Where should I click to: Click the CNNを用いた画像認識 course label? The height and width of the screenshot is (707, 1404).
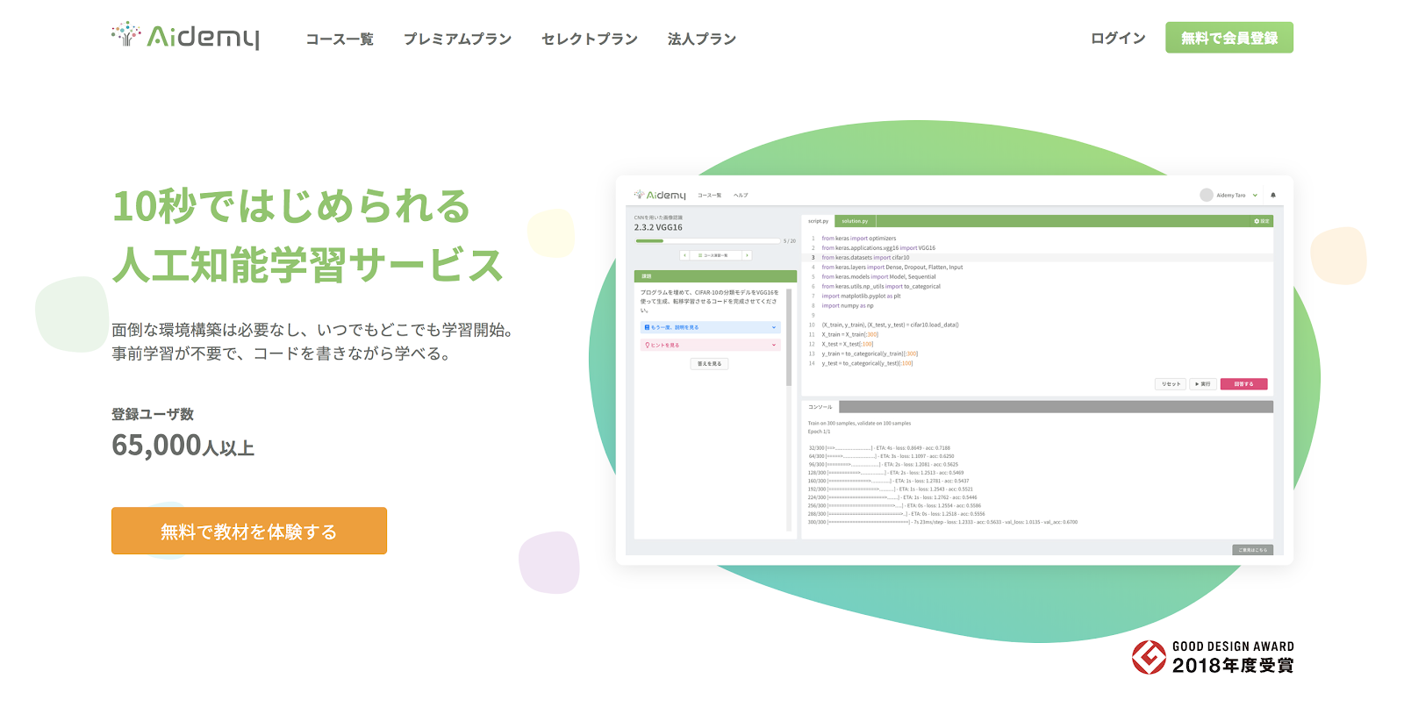click(658, 218)
